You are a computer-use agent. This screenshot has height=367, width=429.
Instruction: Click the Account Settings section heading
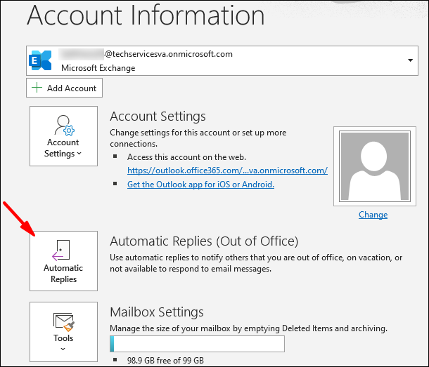158,116
